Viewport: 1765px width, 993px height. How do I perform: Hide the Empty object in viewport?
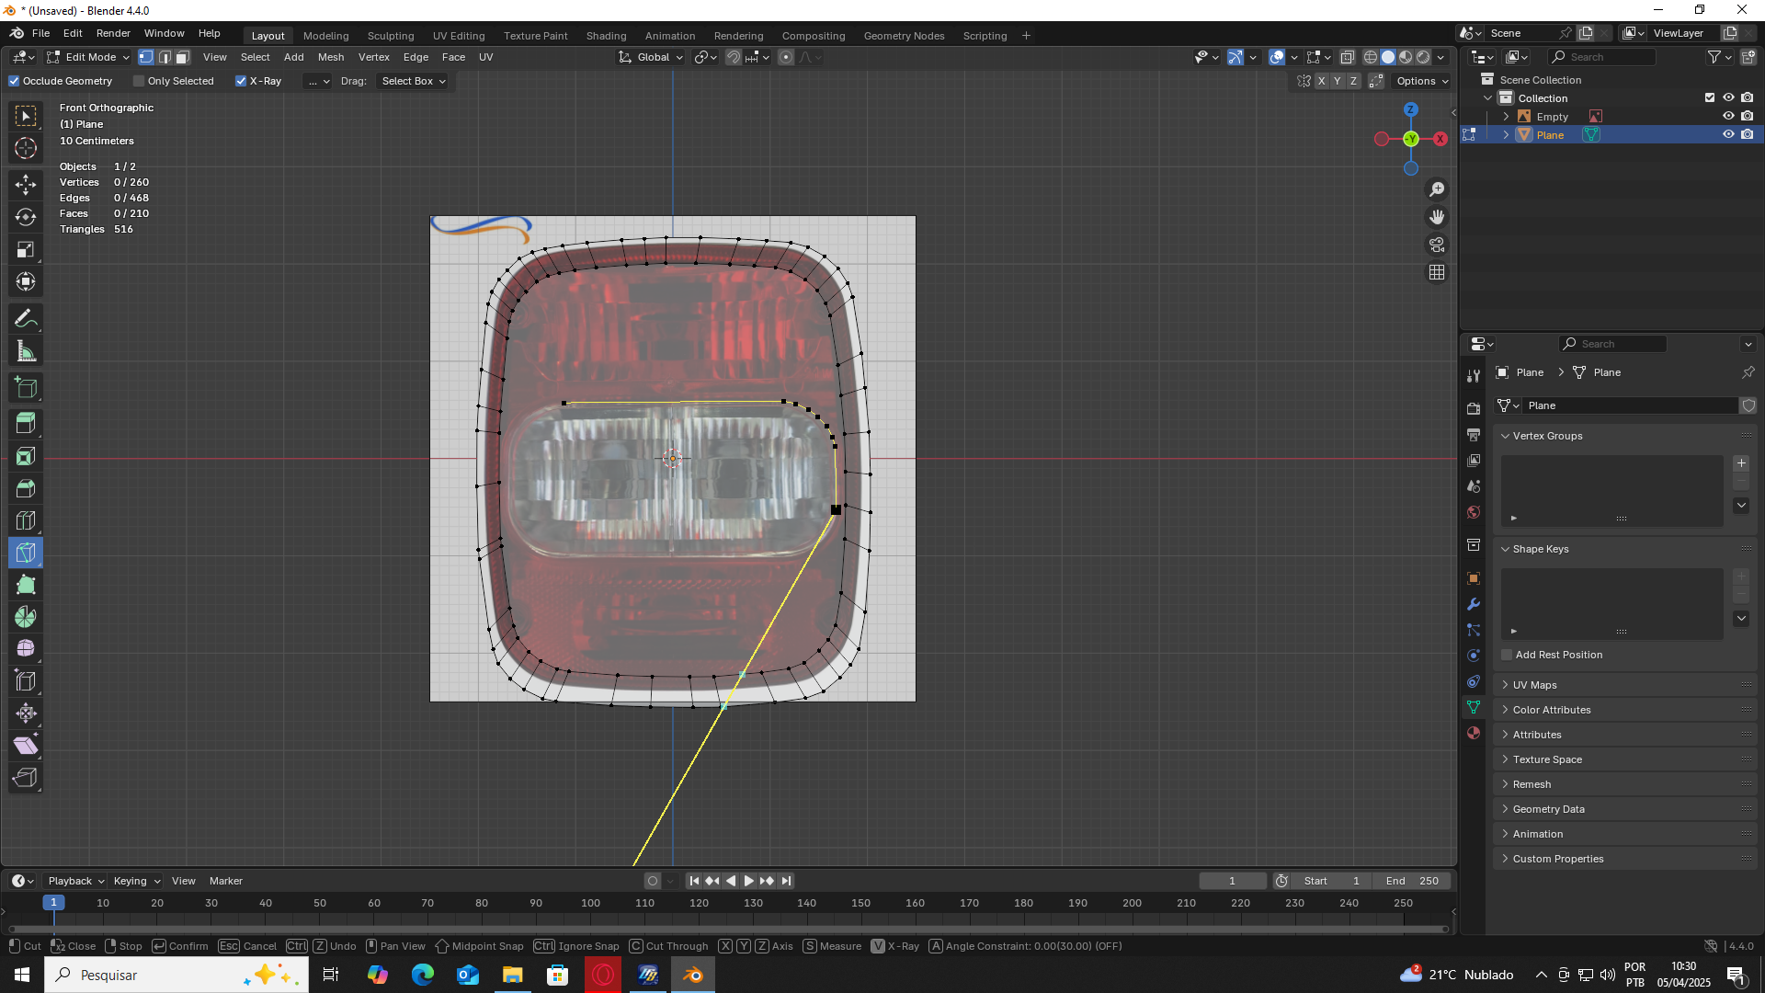(x=1728, y=116)
